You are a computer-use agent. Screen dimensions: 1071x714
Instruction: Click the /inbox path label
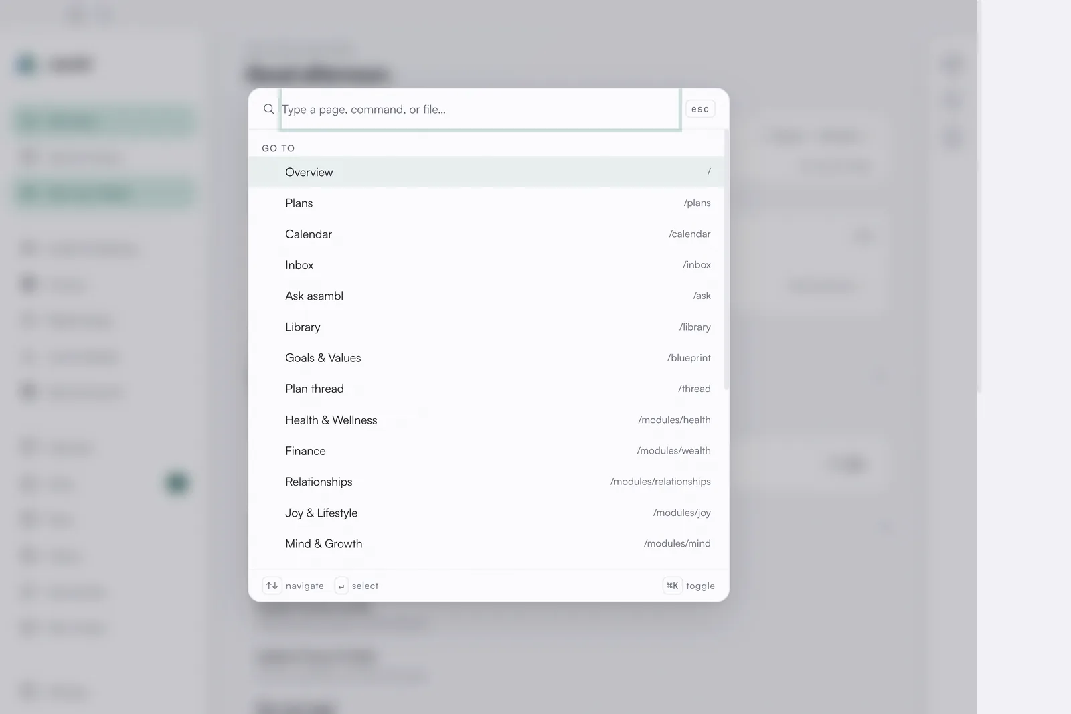[697, 265]
